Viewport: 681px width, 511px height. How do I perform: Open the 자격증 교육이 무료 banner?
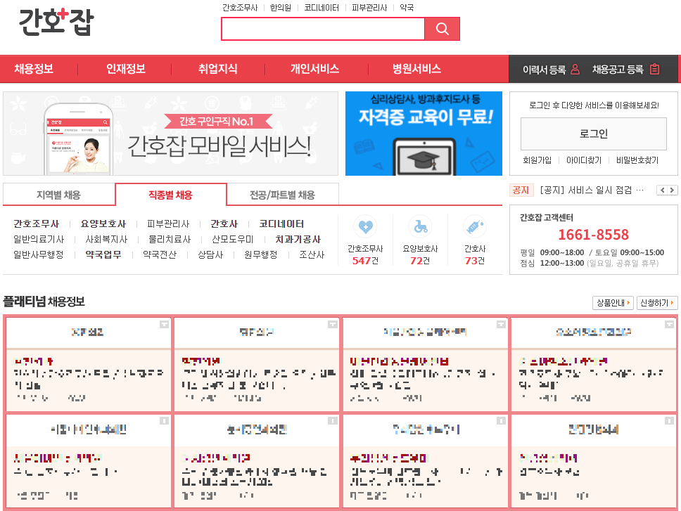pyautogui.click(x=424, y=134)
